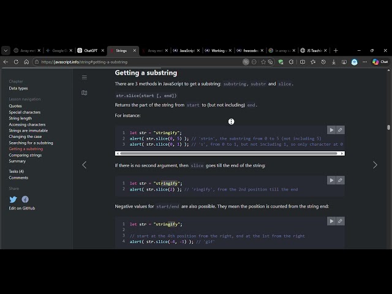Jump to Strings are immutable section

28,130
